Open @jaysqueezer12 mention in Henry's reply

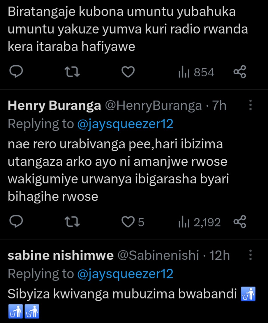(x=125, y=124)
